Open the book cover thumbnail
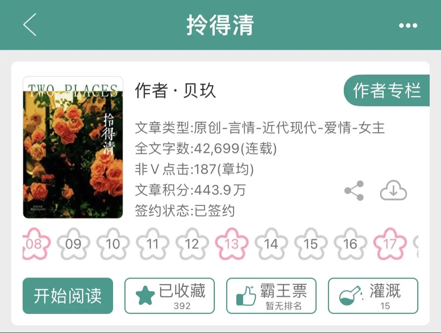Screen dimensions: 441x333 (x=73, y=147)
